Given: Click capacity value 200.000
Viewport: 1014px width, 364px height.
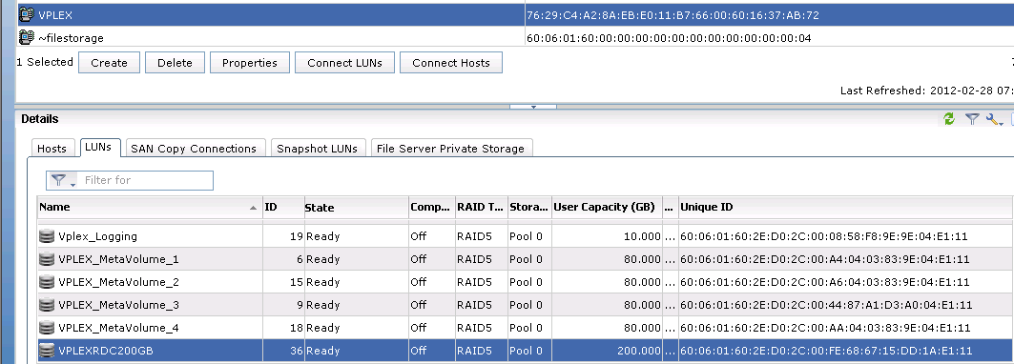Looking at the screenshot, I should tap(638, 351).
